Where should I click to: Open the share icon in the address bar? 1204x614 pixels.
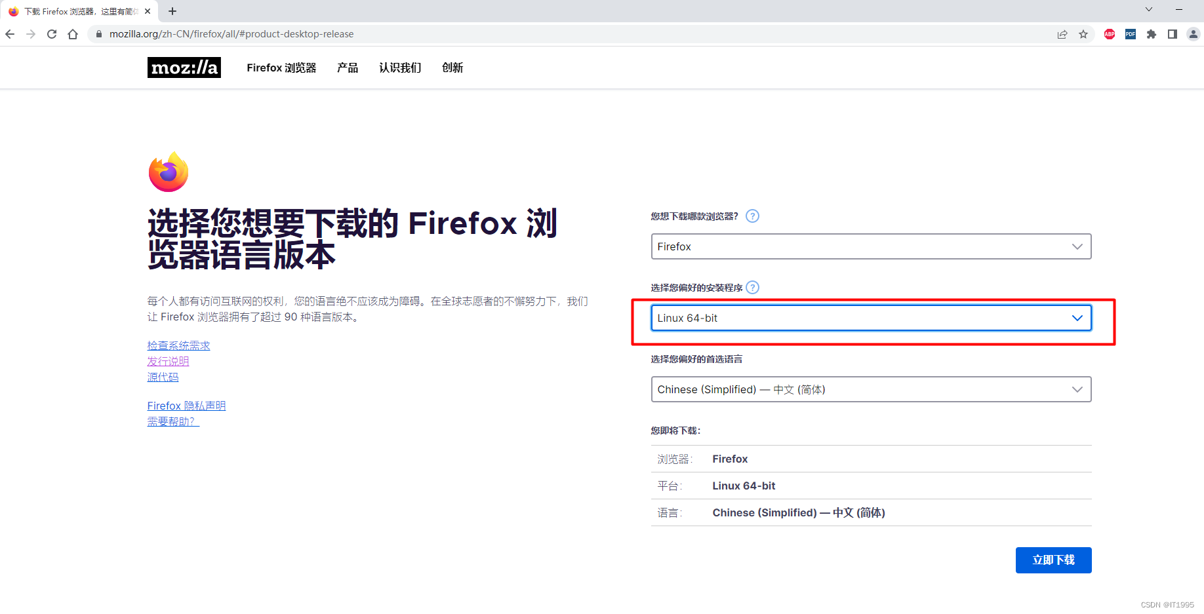1062,34
